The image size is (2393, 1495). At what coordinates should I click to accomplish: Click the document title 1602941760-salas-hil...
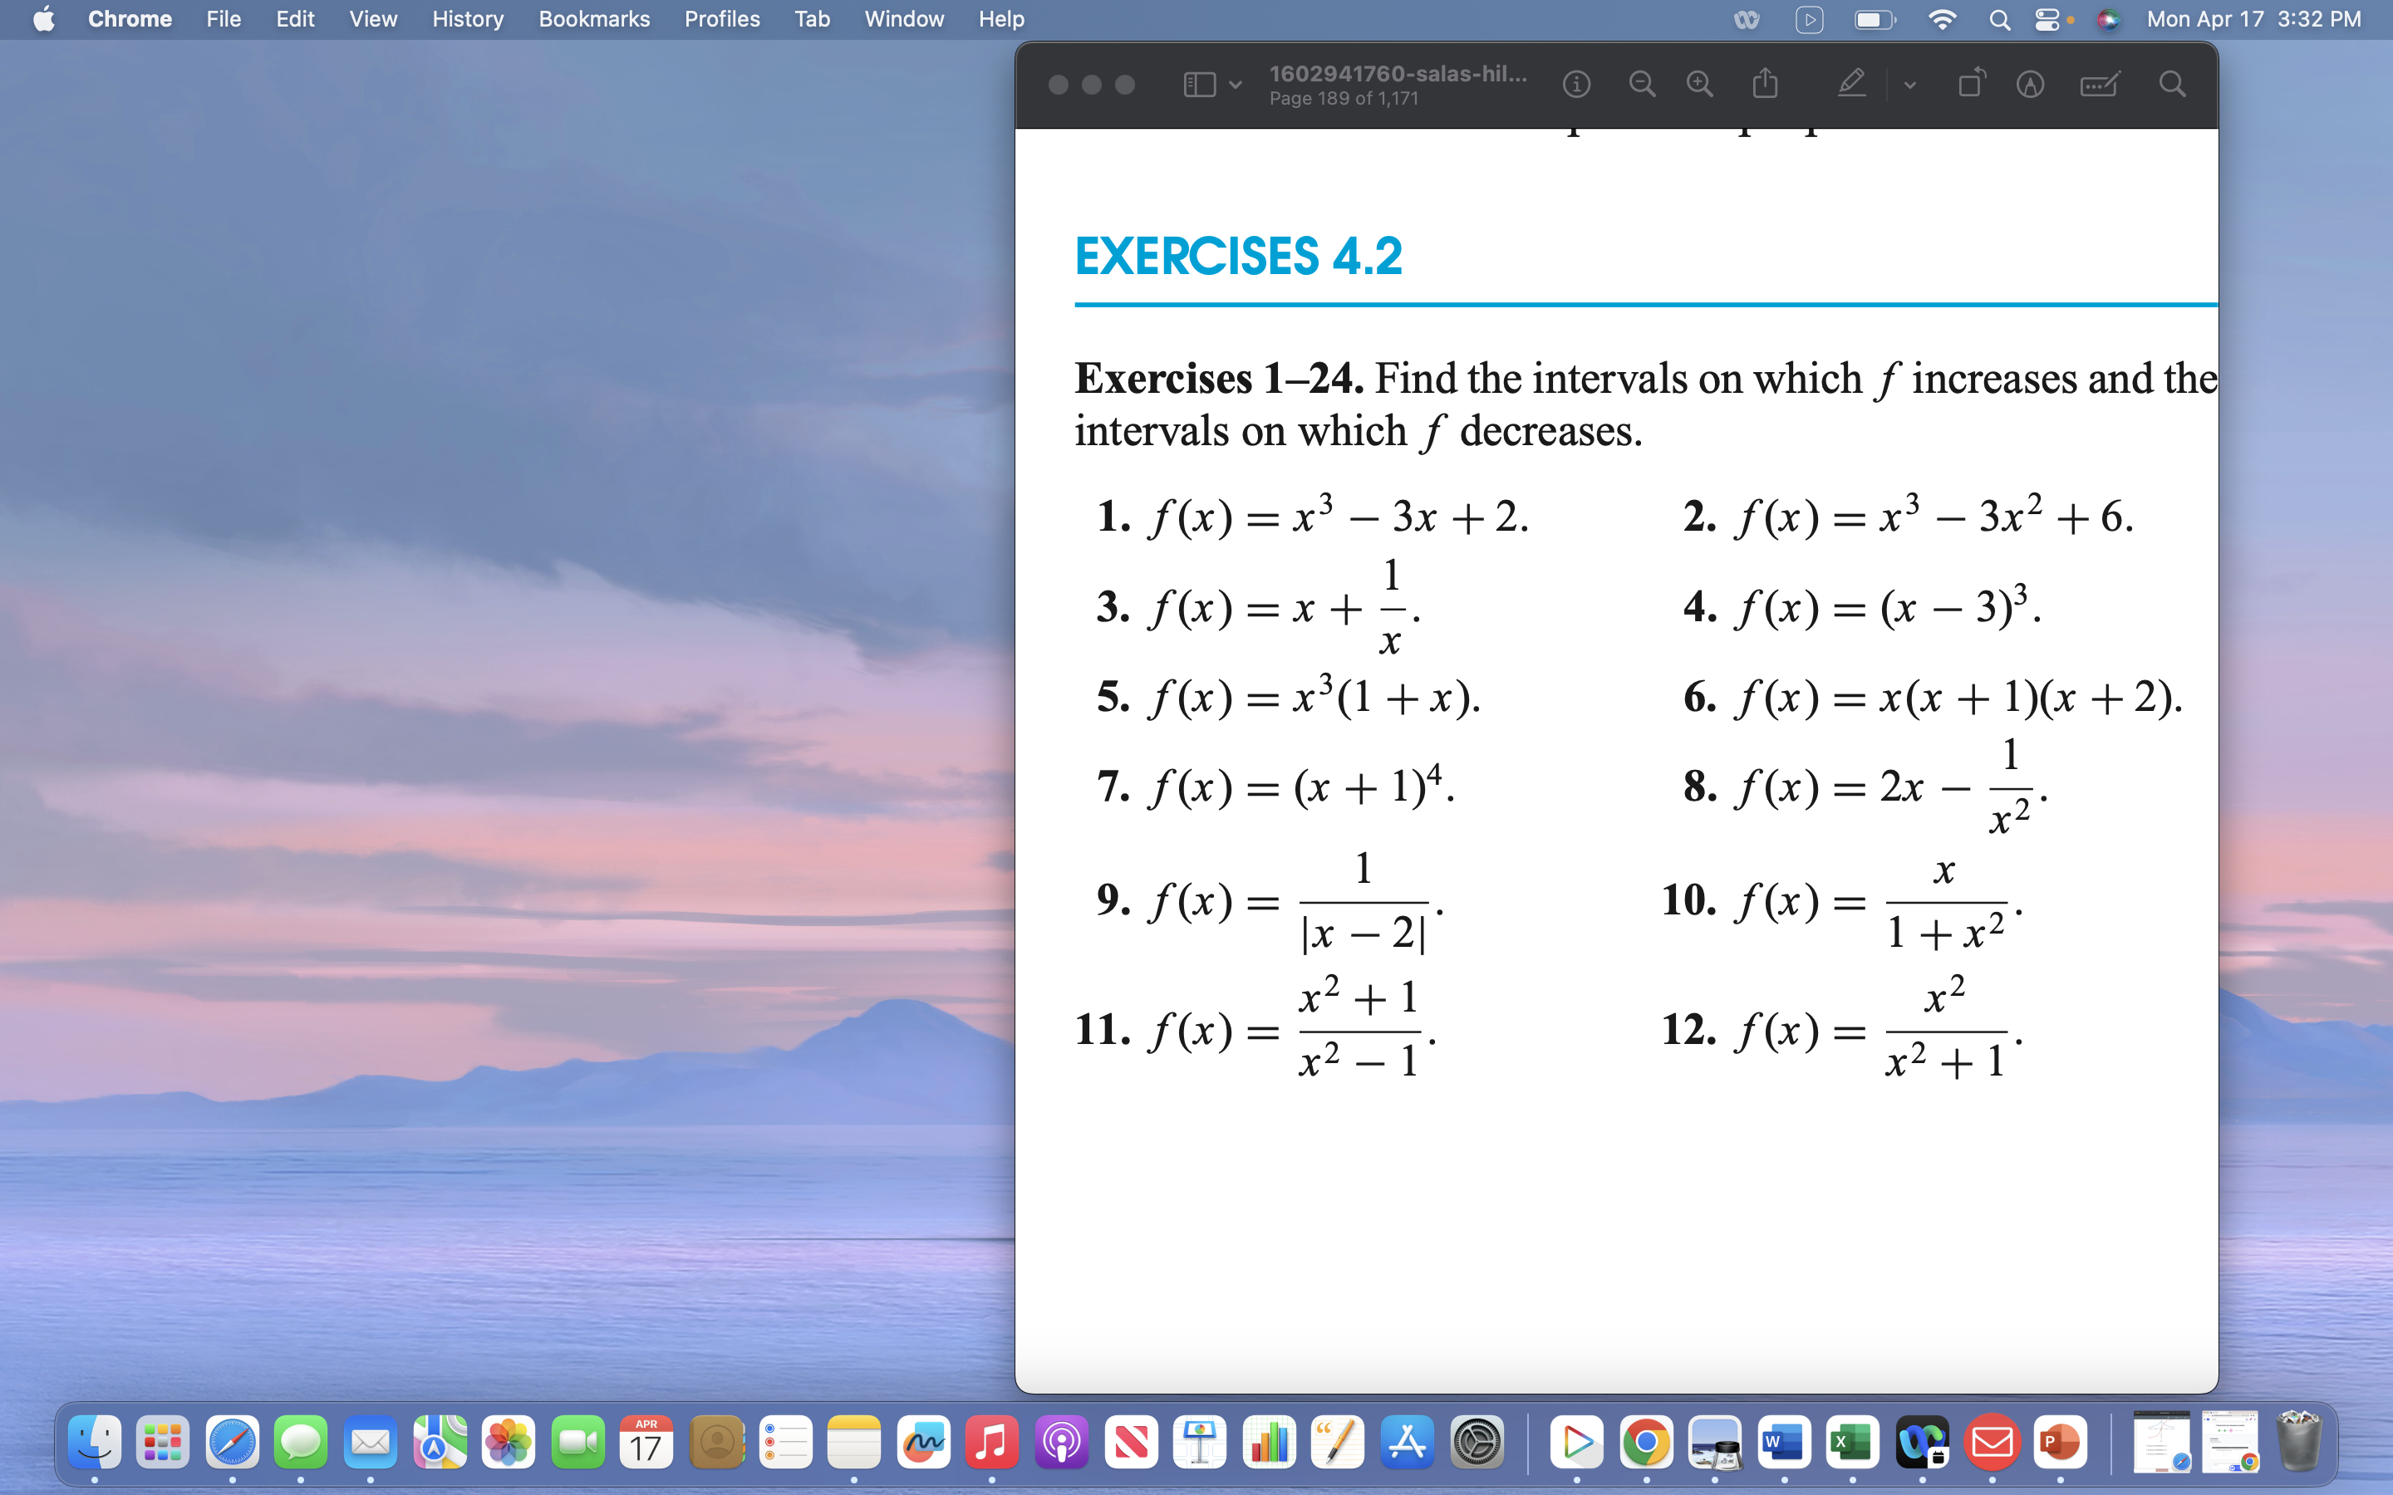tap(1396, 73)
